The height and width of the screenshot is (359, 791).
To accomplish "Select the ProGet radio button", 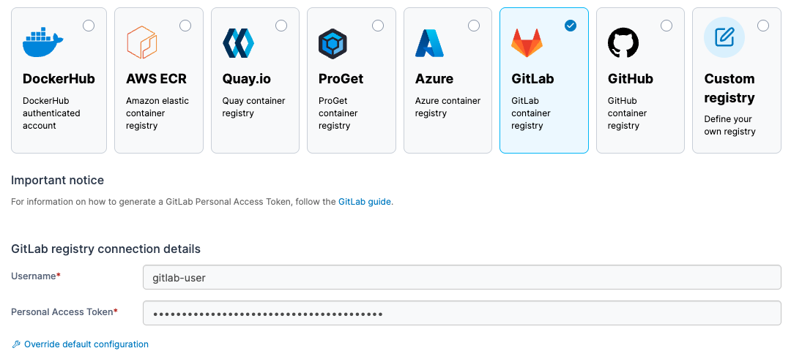I will pos(378,26).
